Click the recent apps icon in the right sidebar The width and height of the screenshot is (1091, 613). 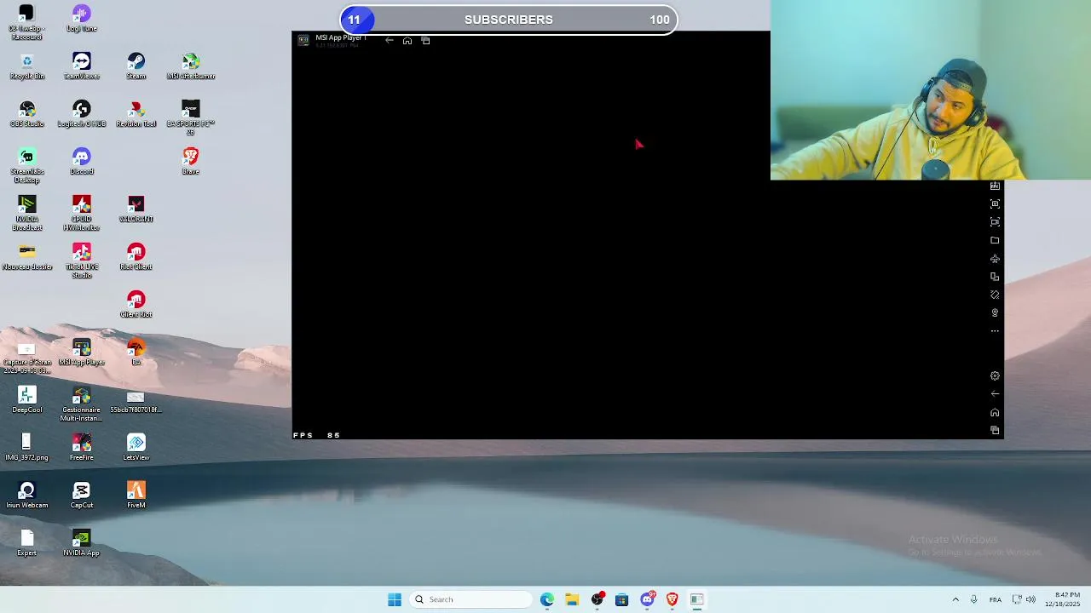(995, 430)
